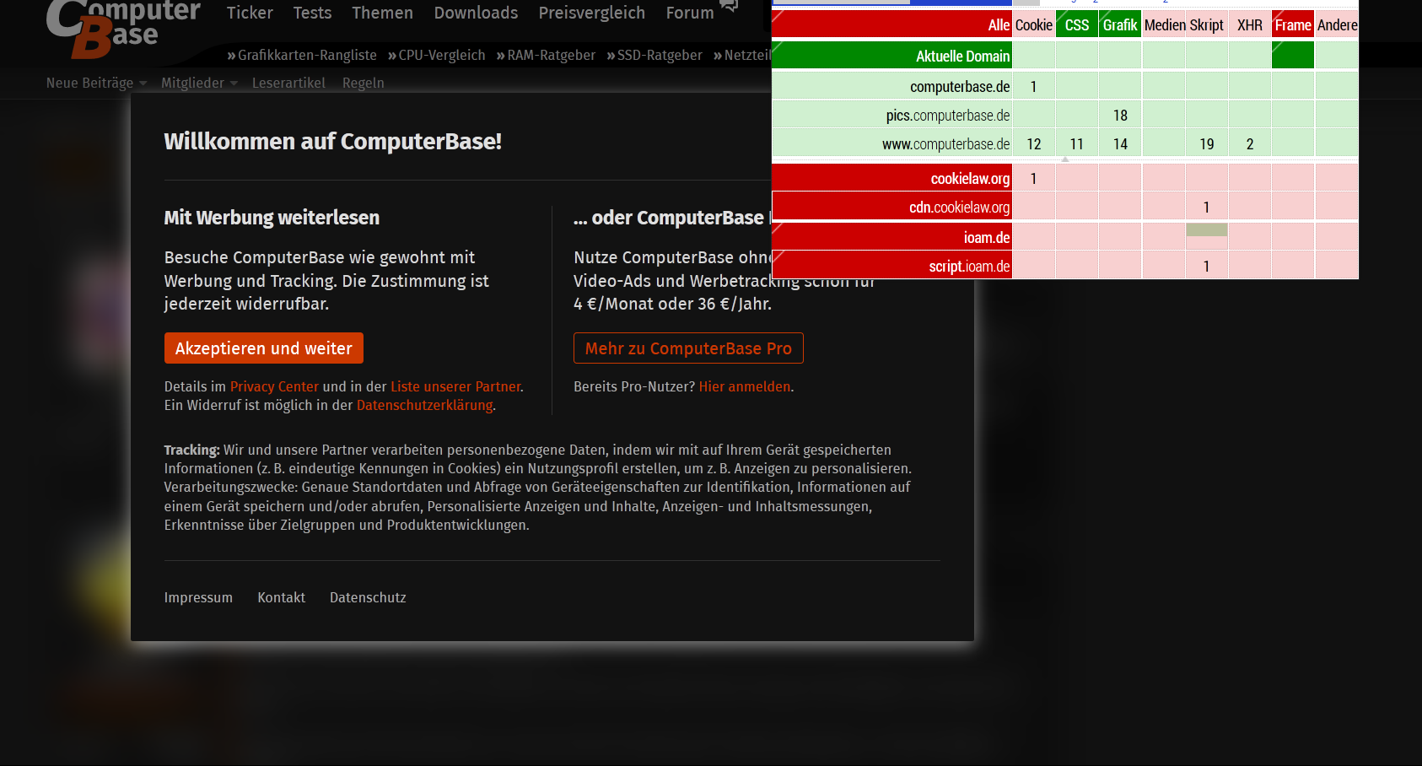1422x766 pixels.
Task: Open the Forum menu item
Action: pyautogui.click(x=689, y=13)
